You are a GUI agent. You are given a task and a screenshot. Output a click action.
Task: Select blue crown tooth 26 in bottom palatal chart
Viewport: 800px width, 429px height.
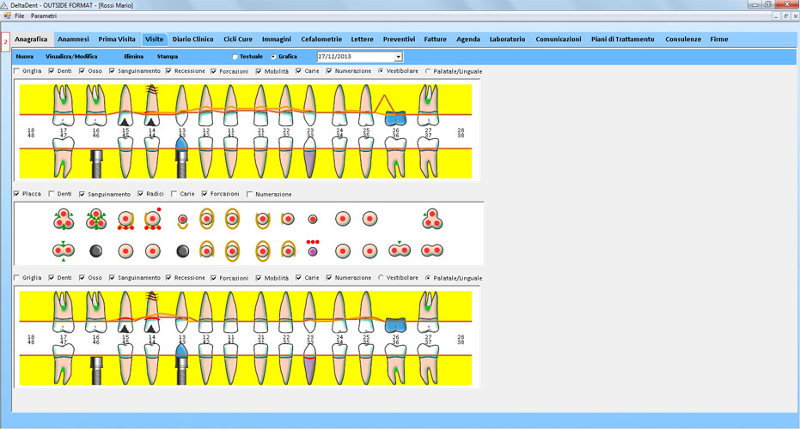(x=395, y=325)
